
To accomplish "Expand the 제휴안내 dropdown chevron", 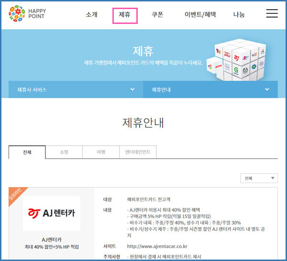I will [x=267, y=90].
